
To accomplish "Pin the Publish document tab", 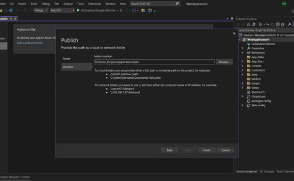I will [x=11, y=19].
